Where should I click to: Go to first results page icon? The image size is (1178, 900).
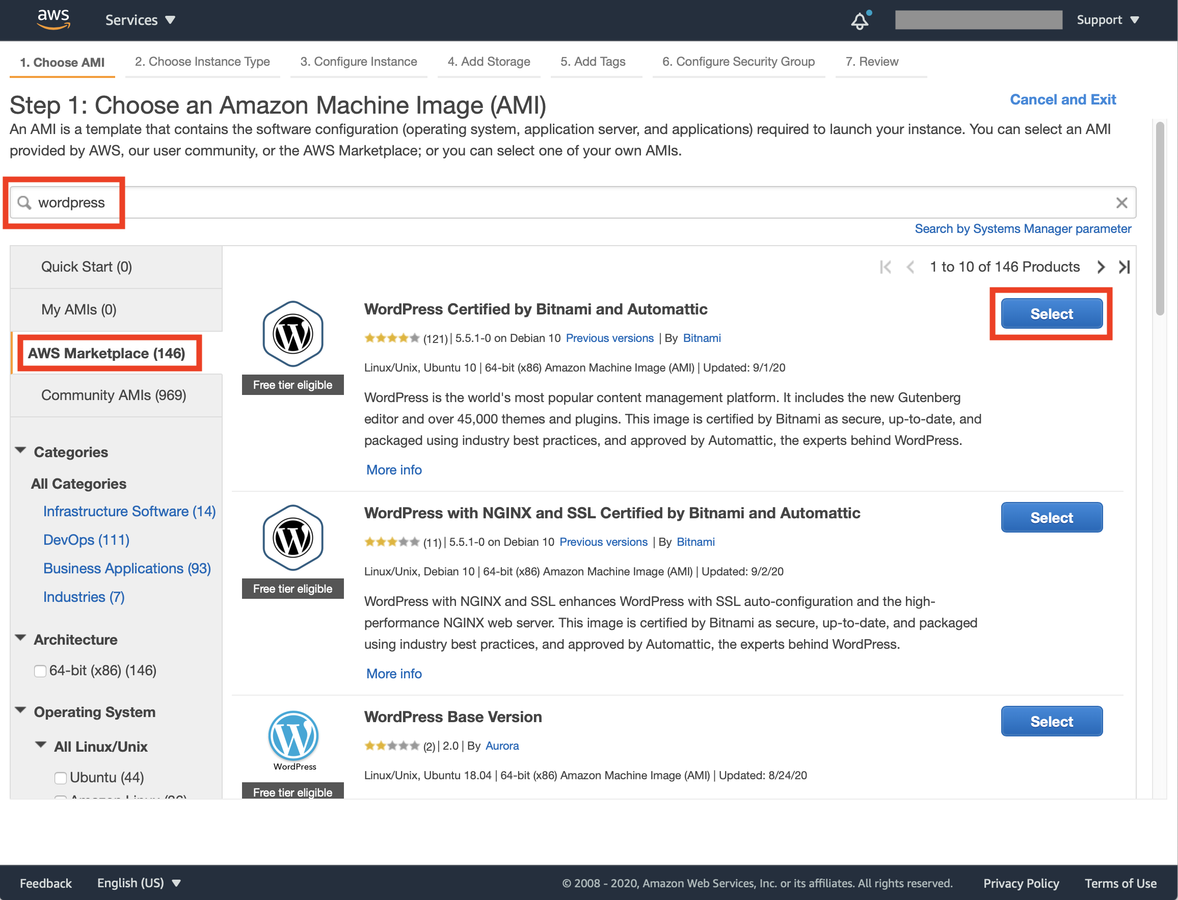pos(885,267)
